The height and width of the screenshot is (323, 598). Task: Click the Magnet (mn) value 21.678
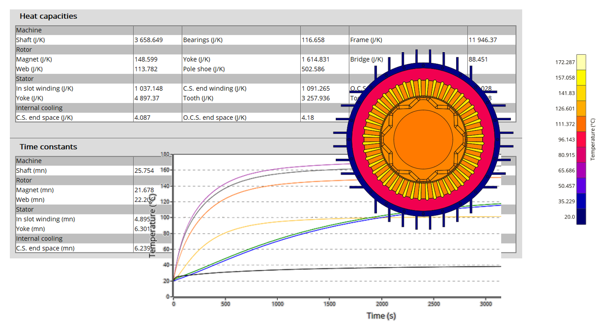point(144,190)
